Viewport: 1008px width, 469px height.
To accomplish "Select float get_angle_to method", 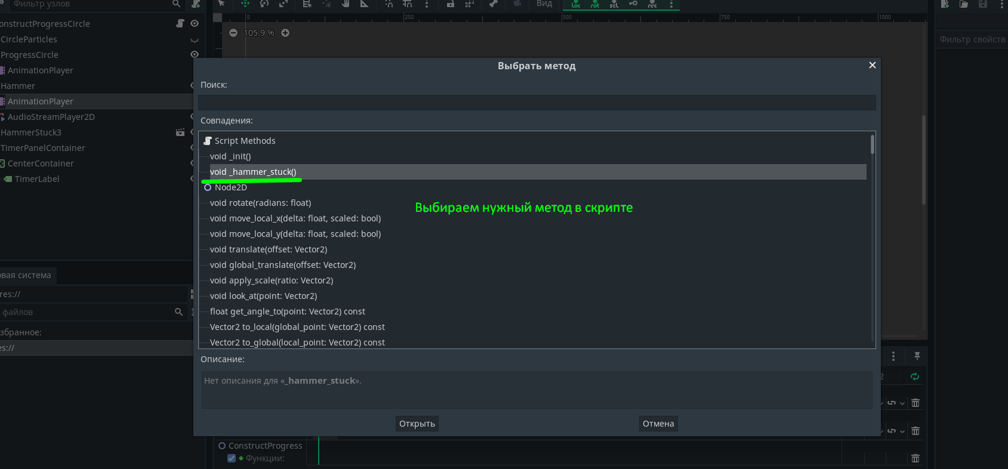I will coord(287,311).
